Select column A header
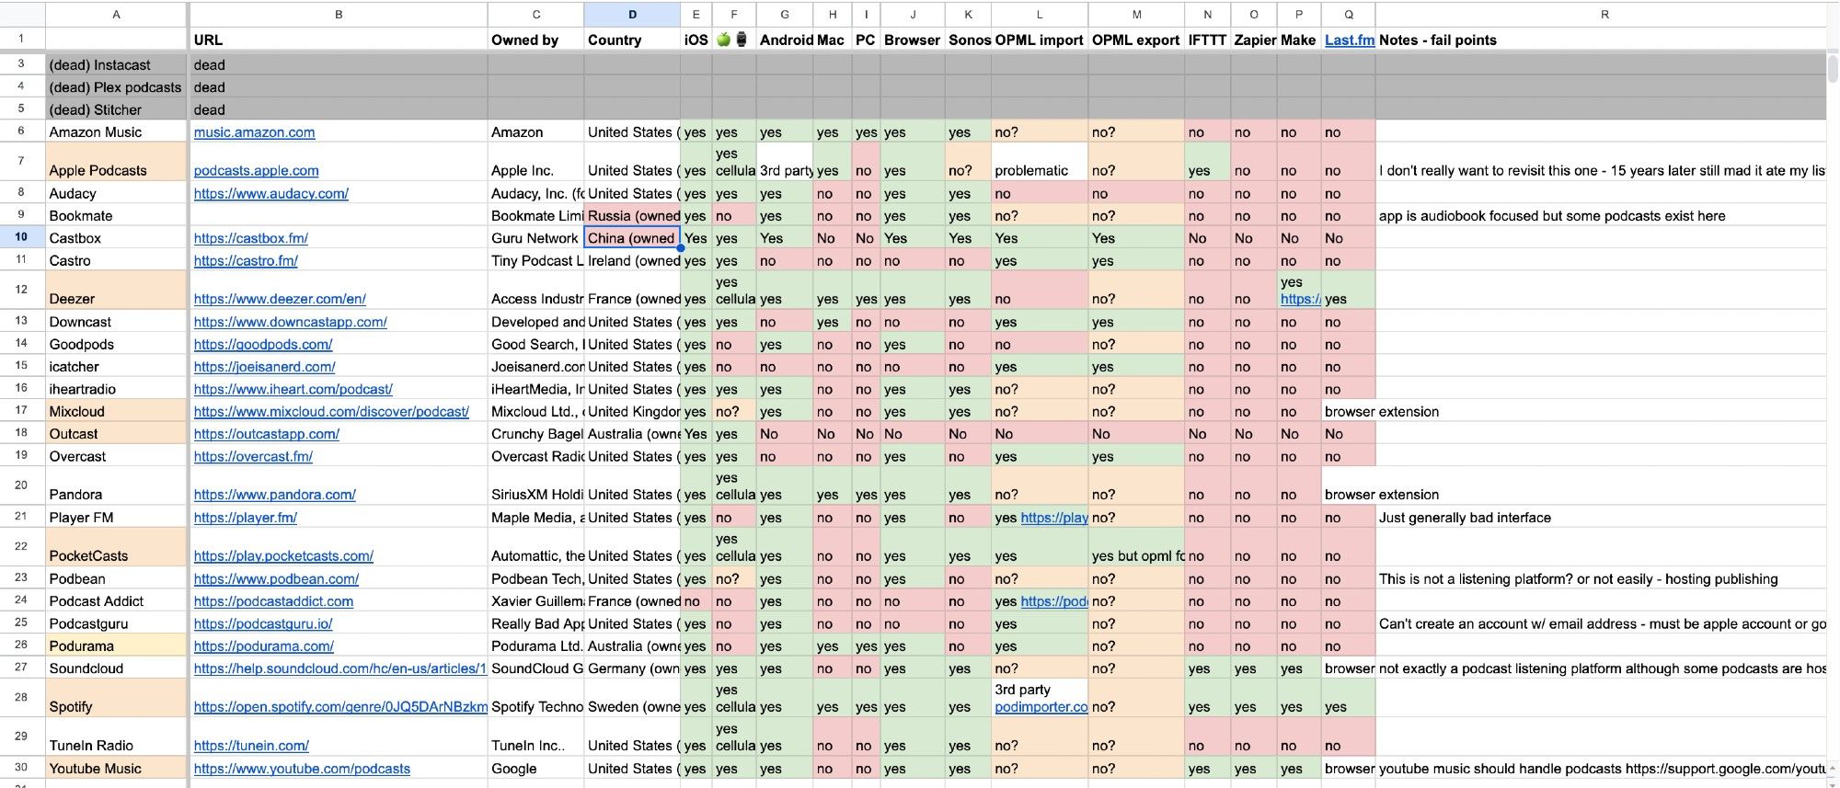 [x=116, y=14]
